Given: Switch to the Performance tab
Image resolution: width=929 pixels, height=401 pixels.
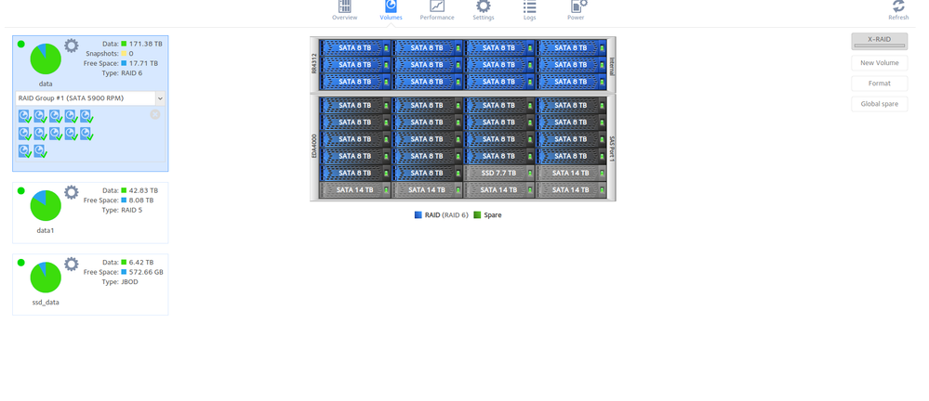Looking at the screenshot, I should pyautogui.click(x=437, y=10).
